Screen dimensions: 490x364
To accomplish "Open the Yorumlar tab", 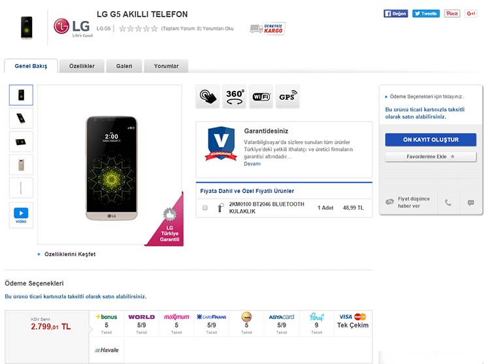I will (x=166, y=66).
